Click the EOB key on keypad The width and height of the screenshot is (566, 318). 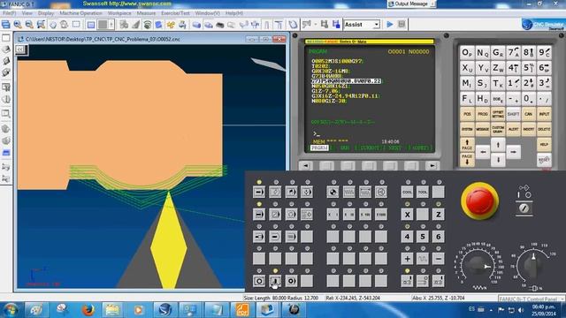coord(498,98)
